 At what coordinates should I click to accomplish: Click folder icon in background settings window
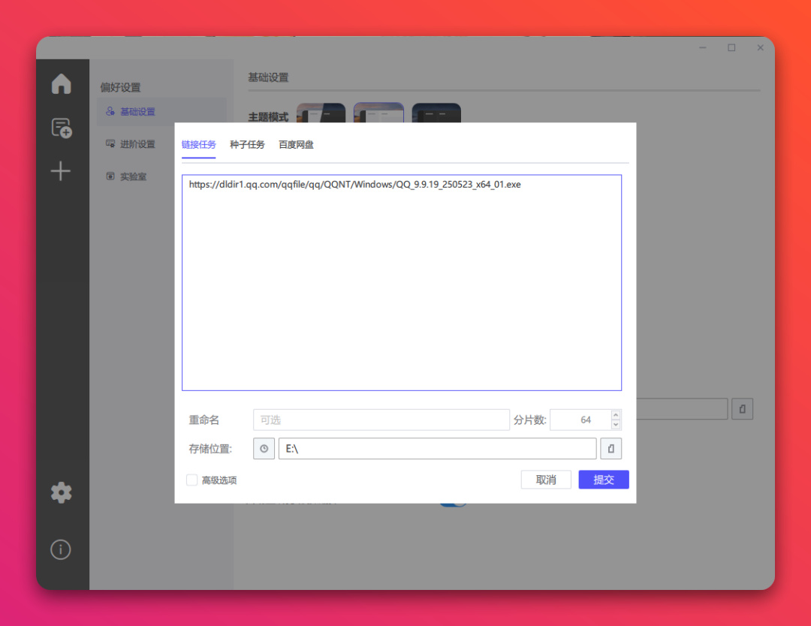click(x=742, y=409)
